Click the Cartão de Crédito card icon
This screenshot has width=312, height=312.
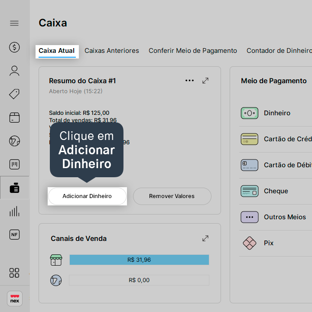250,139
